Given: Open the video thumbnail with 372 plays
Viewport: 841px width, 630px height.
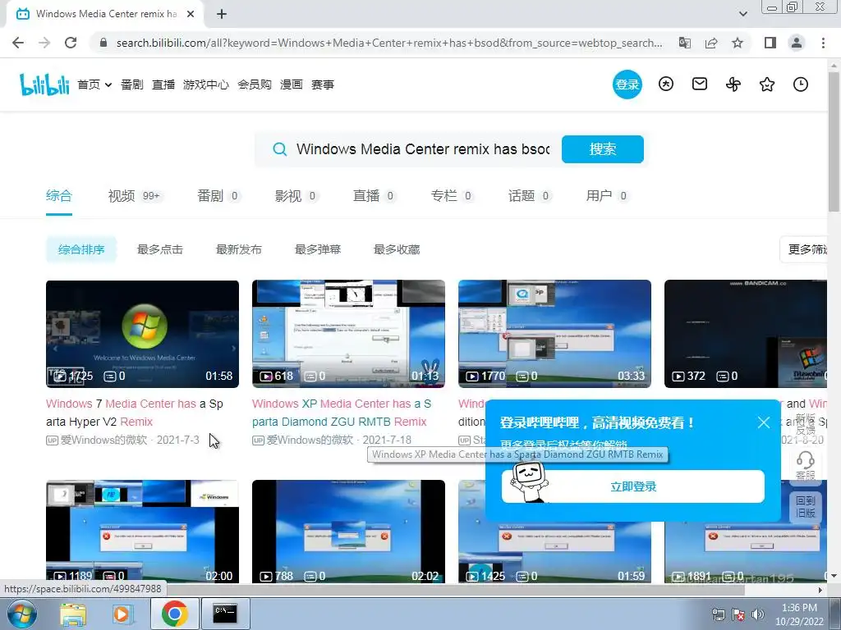Looking at the screenshot, I should click(x=746, y=334).
